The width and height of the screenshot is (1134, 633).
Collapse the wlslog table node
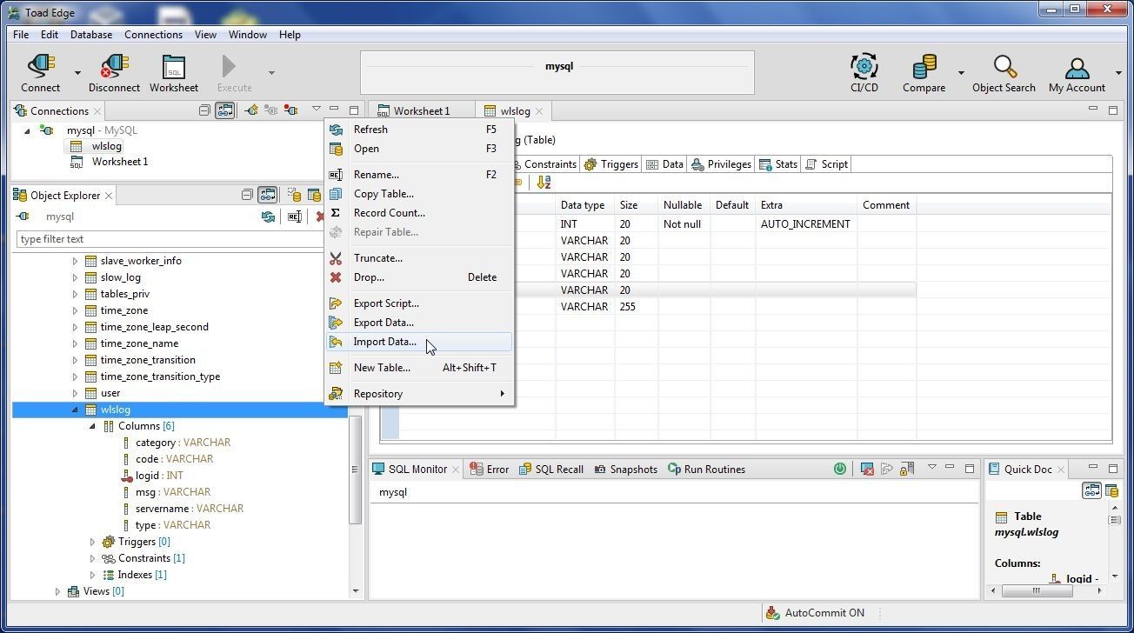pos(75,410)
